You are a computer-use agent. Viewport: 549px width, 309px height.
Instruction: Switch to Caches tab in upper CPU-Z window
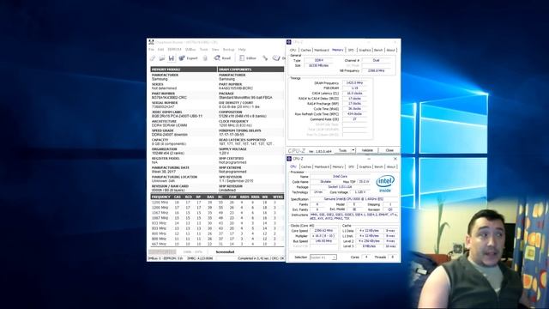click(305, 50)
